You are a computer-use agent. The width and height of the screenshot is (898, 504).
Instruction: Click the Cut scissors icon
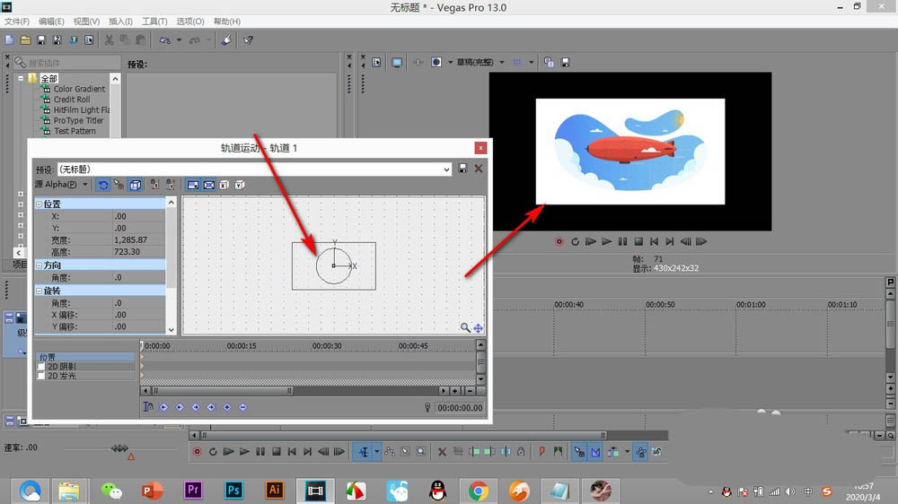(109, 40)
